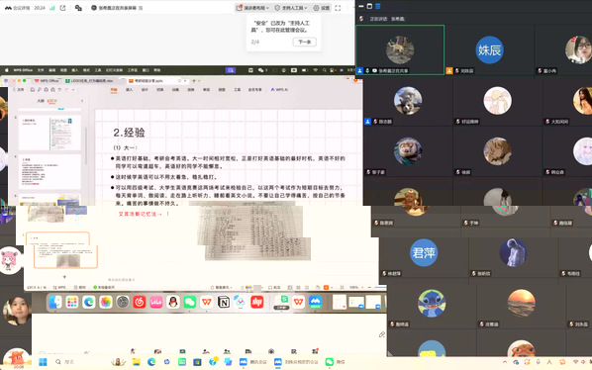Select the 姝辰 participant tile
592x370 pixels.
coord(489,49)
